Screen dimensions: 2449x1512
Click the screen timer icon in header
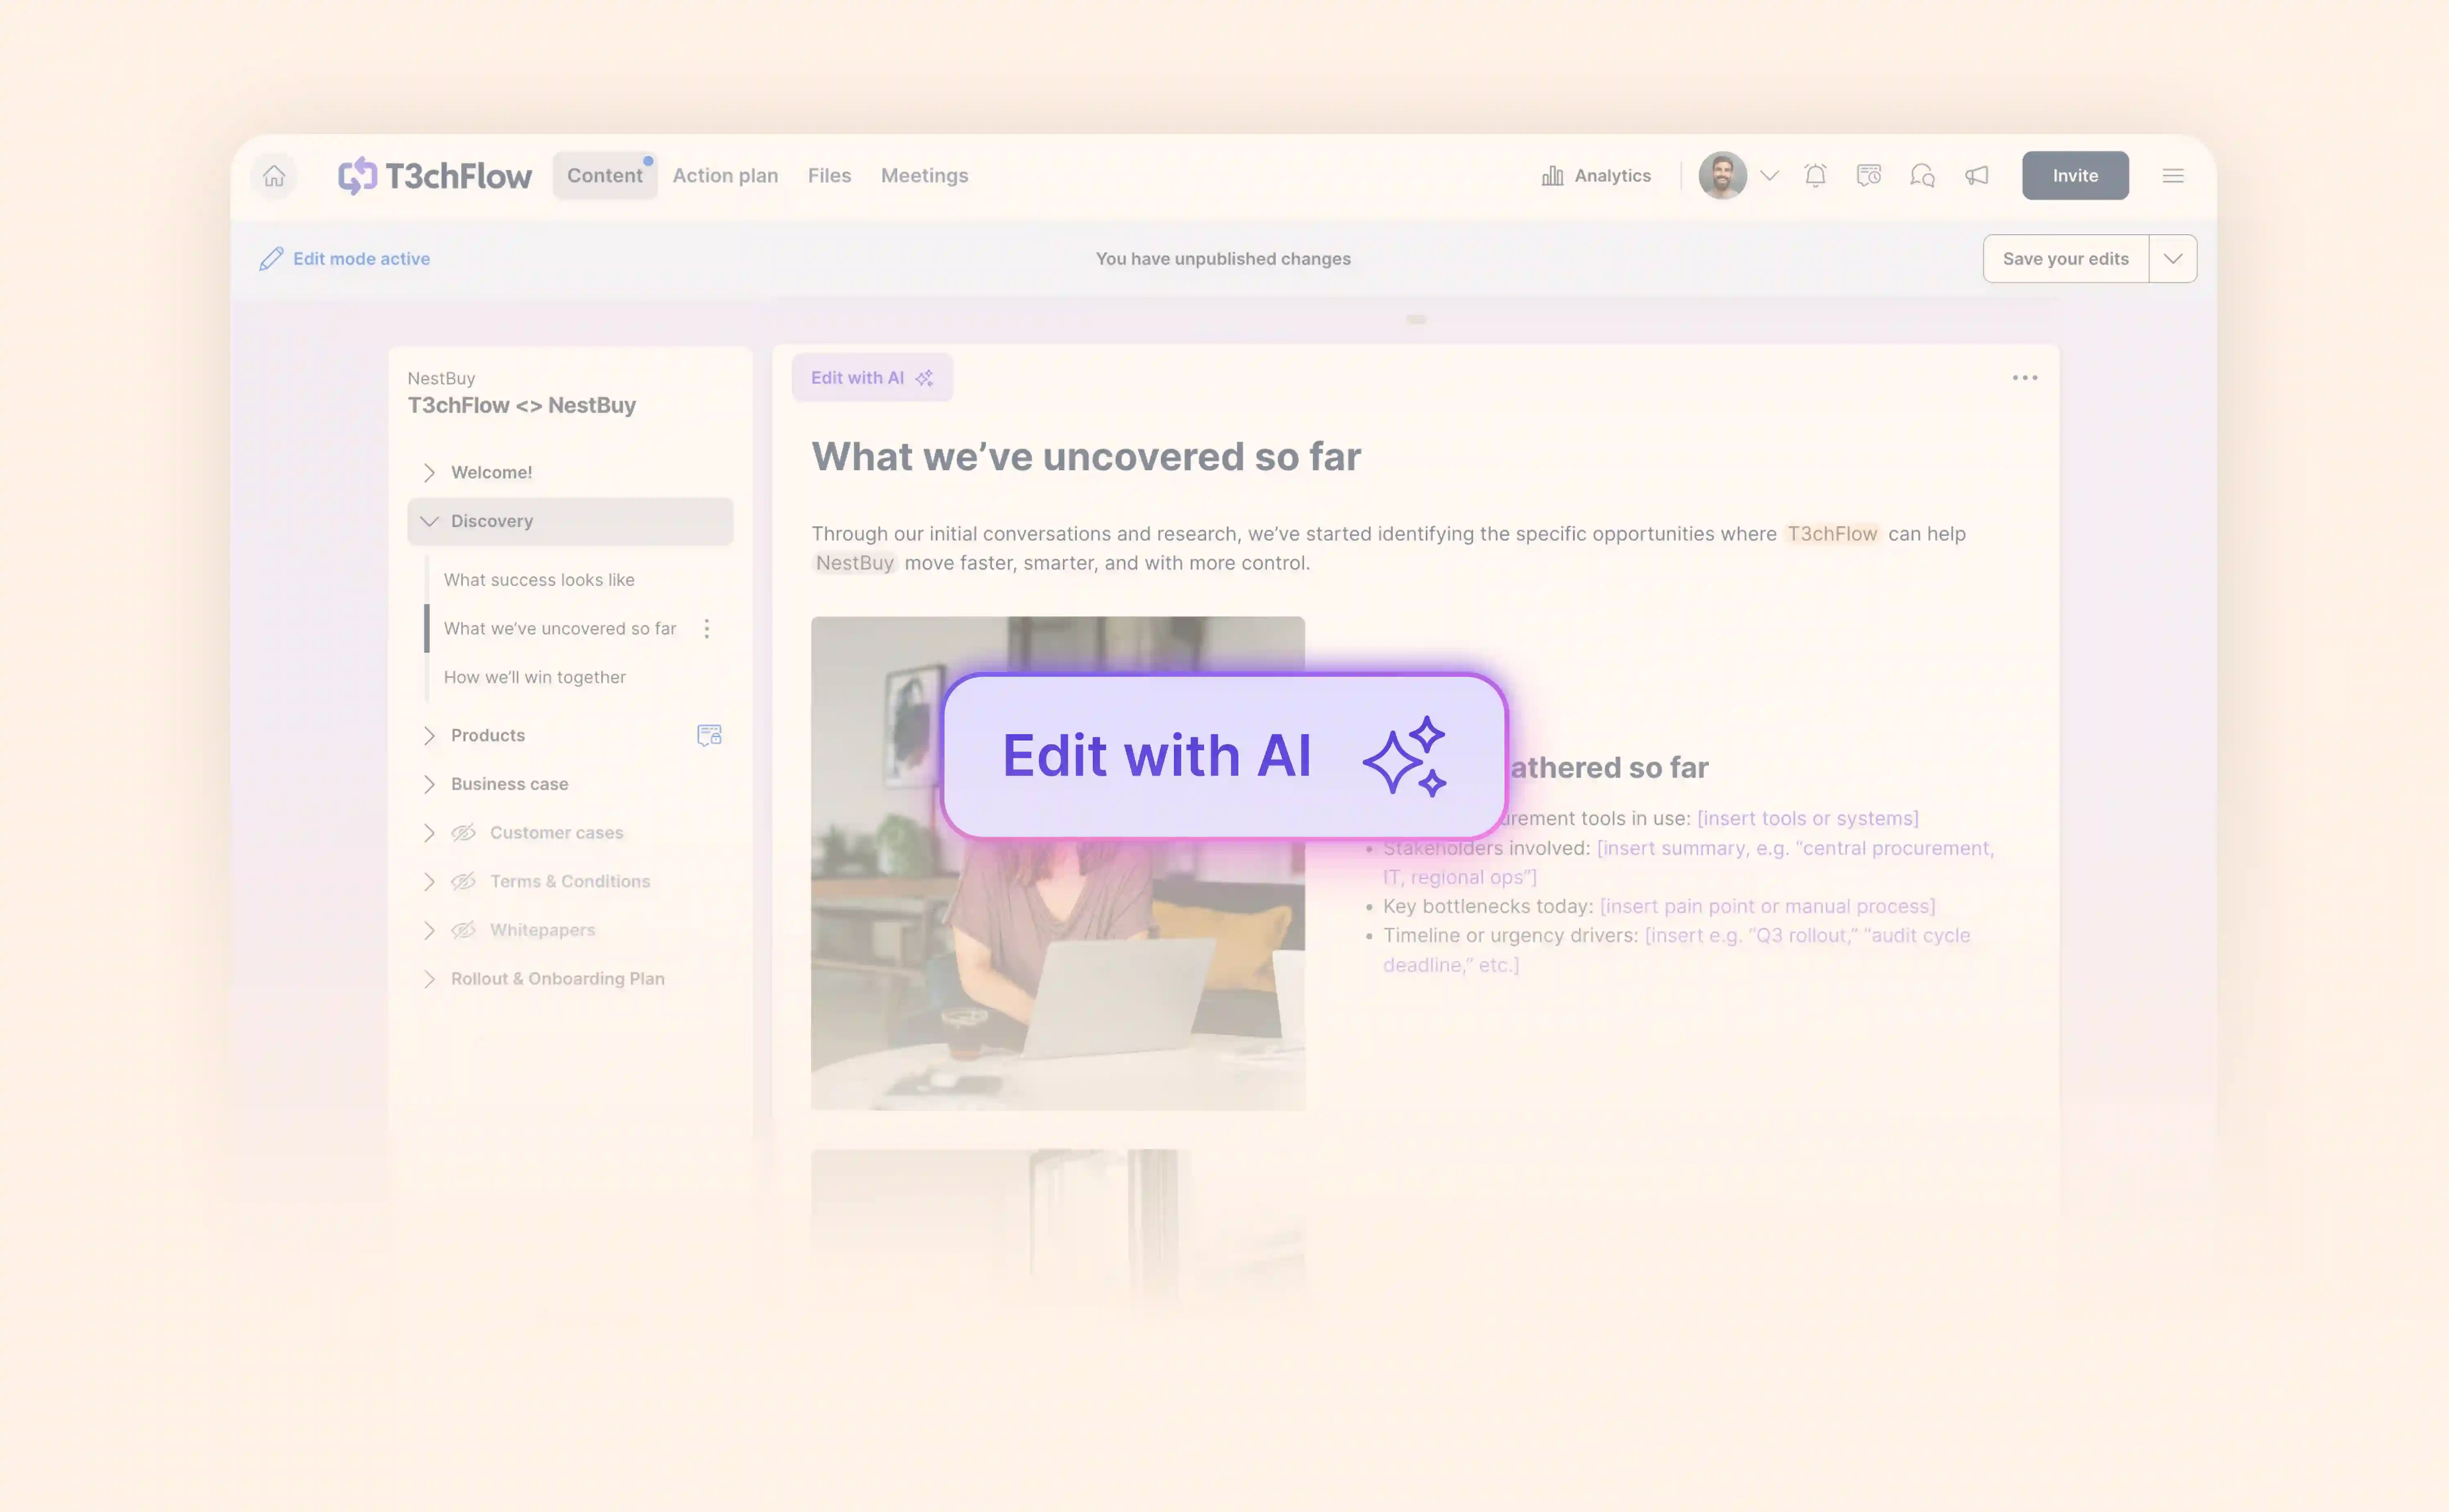tap(1868, 176)
